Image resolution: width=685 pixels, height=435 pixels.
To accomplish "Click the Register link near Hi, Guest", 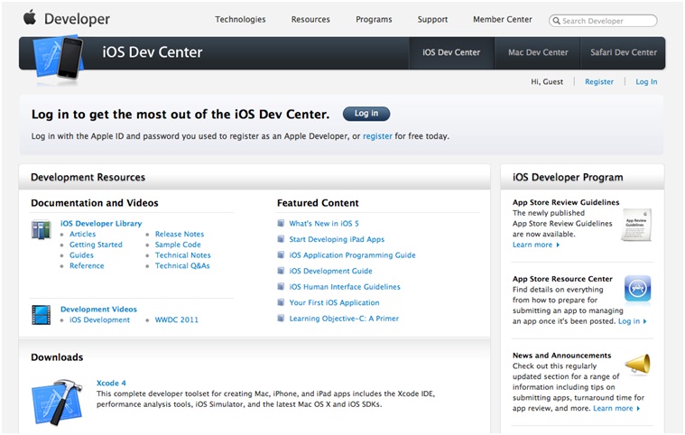I will 599,81.
